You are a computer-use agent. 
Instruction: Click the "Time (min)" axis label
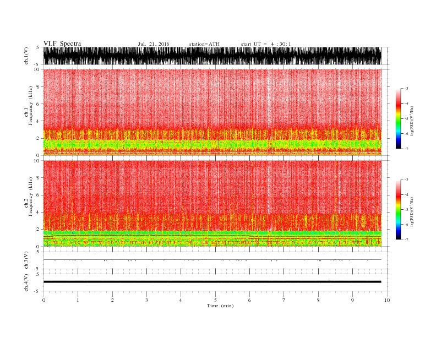[x=220, y=306]
